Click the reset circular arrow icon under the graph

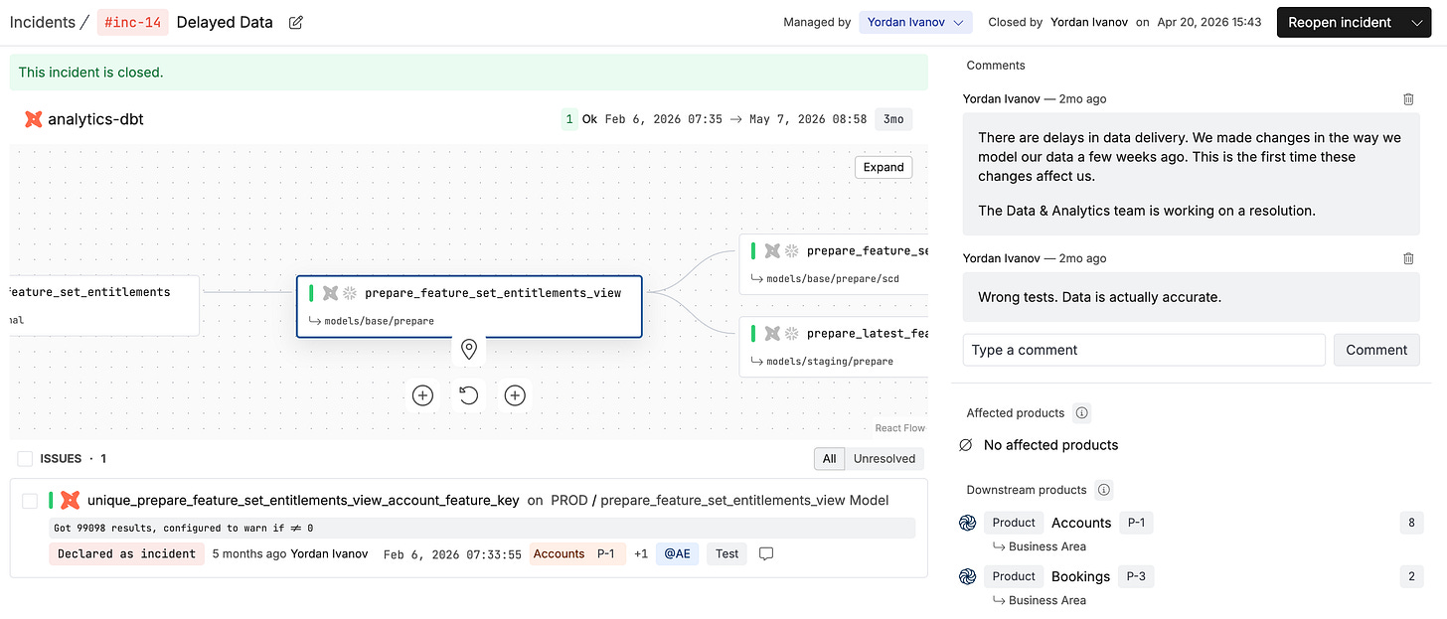coord(469,395)
